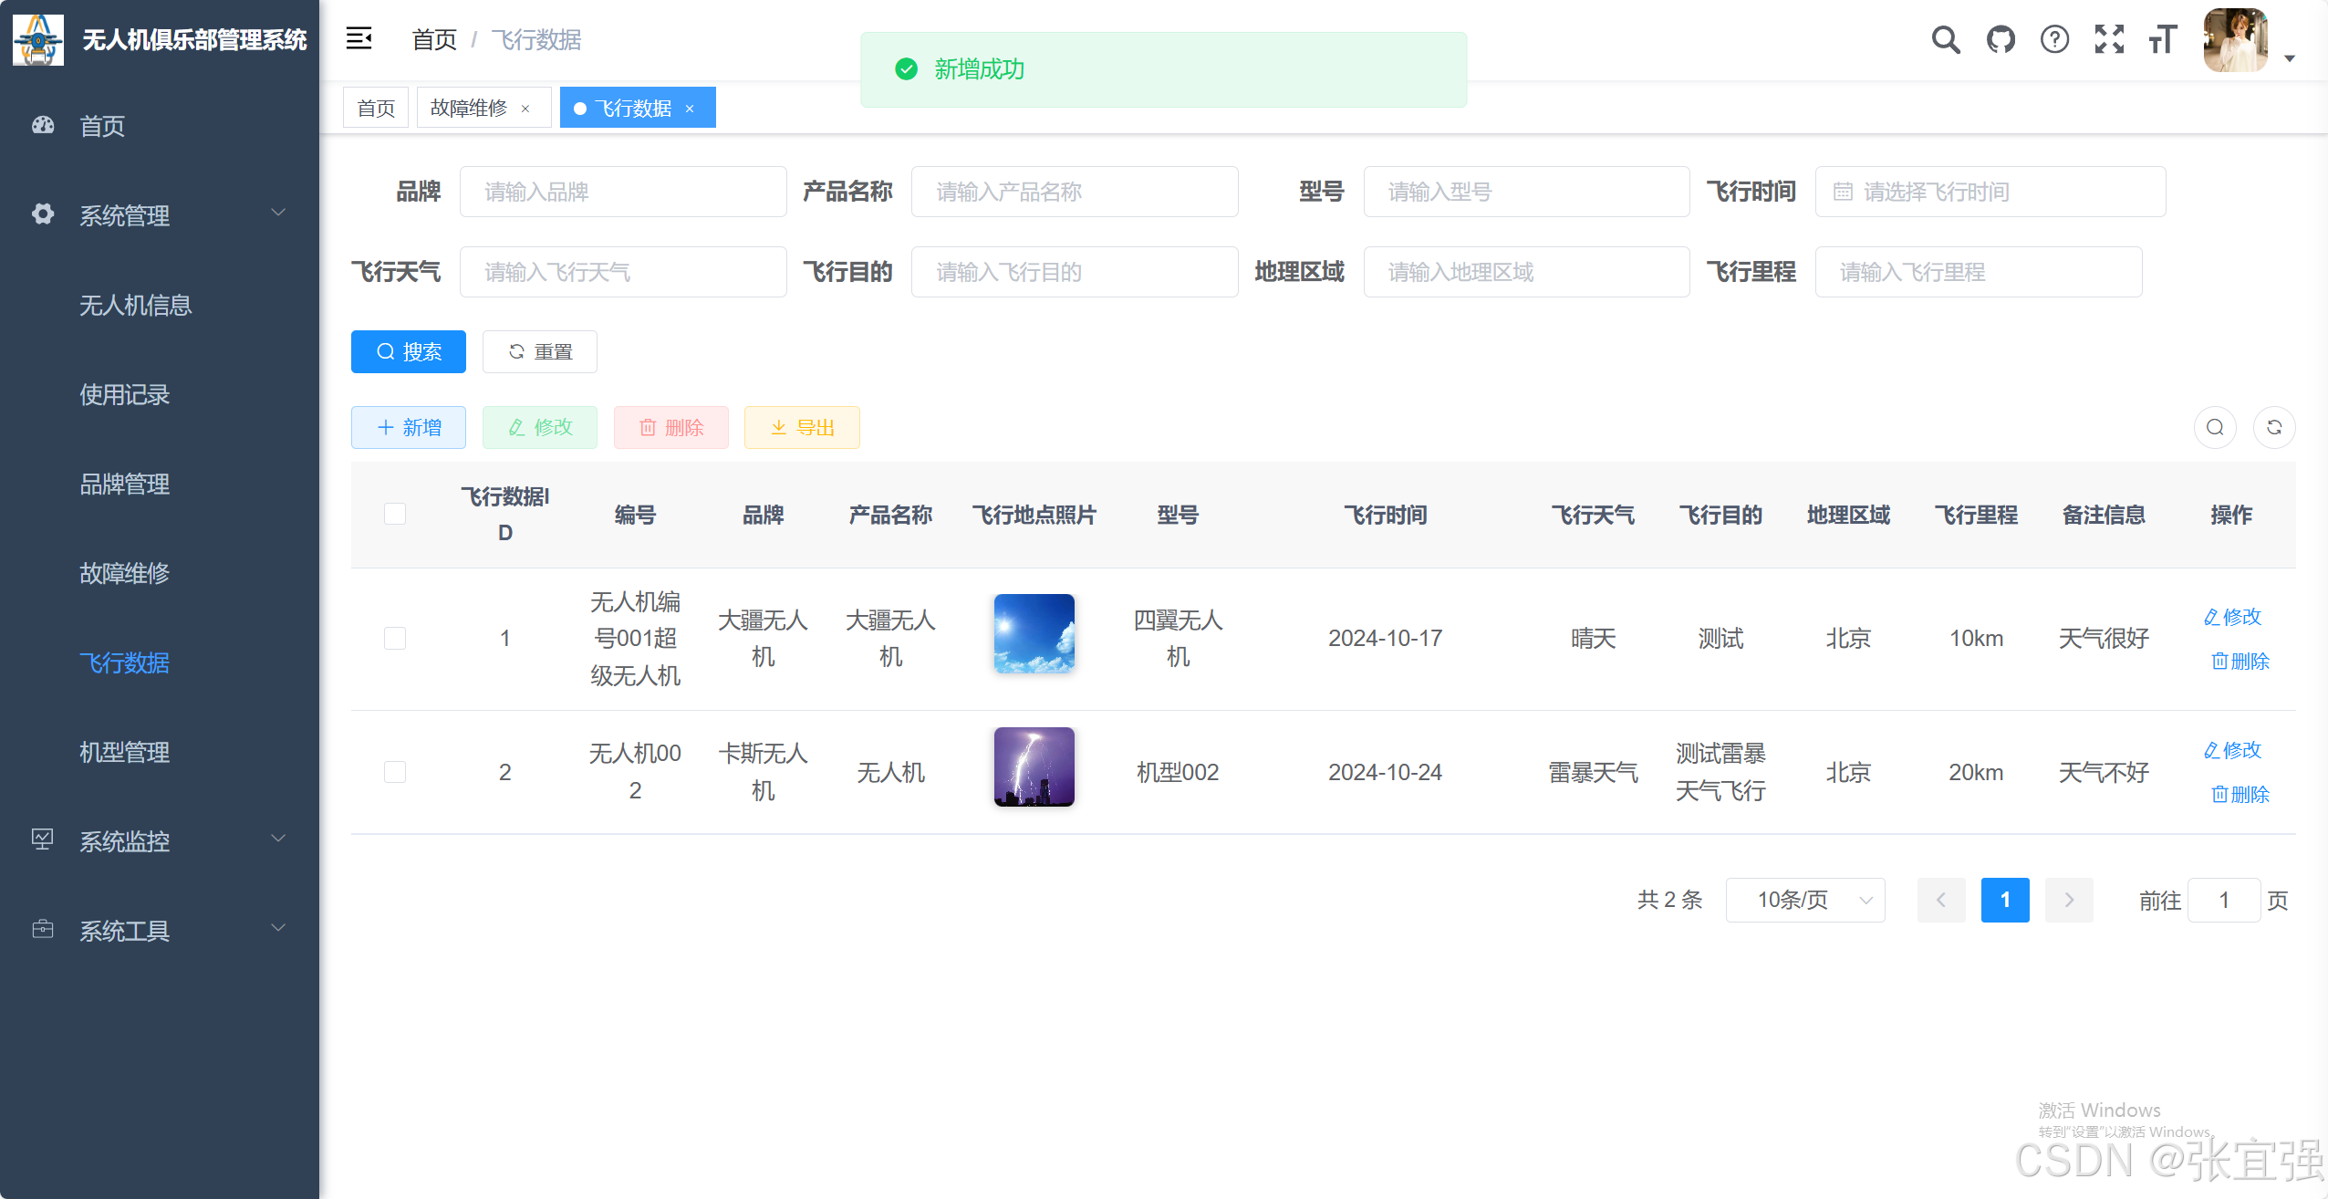Image resolution: width=2328 pixels, height=1199 pixels.
Task: Open the 10条/页 page size dropdown
Action: pyautogui.click(x=1804, y=900)
